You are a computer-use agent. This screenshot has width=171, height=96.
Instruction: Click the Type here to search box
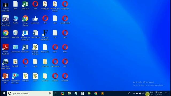[x=30, y=93]
